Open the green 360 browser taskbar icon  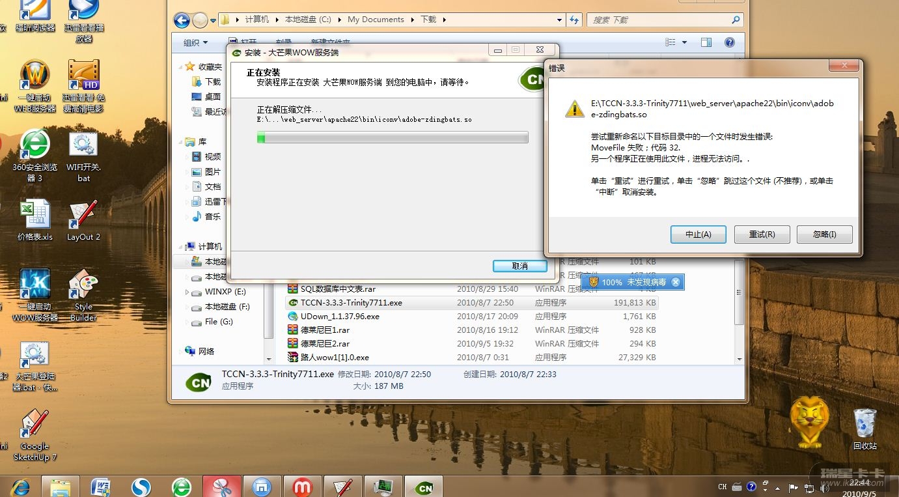[x=182, y=487]
